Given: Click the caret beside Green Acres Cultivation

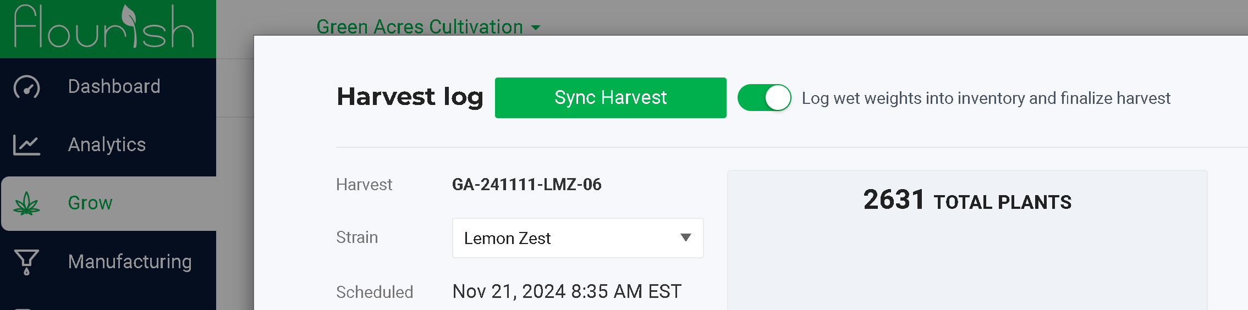Looking at the screenshot, I should pos(536,27).
